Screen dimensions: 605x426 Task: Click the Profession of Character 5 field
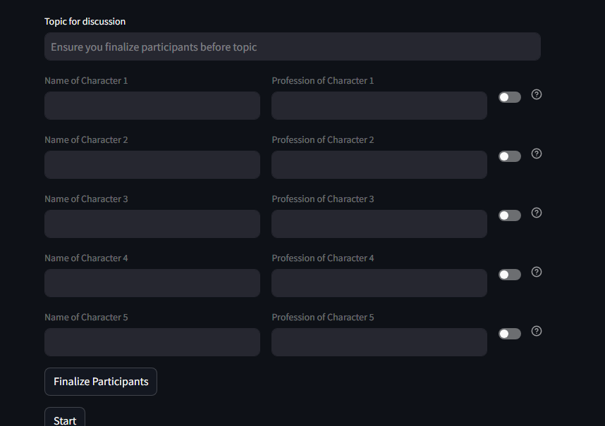point(379,342)
